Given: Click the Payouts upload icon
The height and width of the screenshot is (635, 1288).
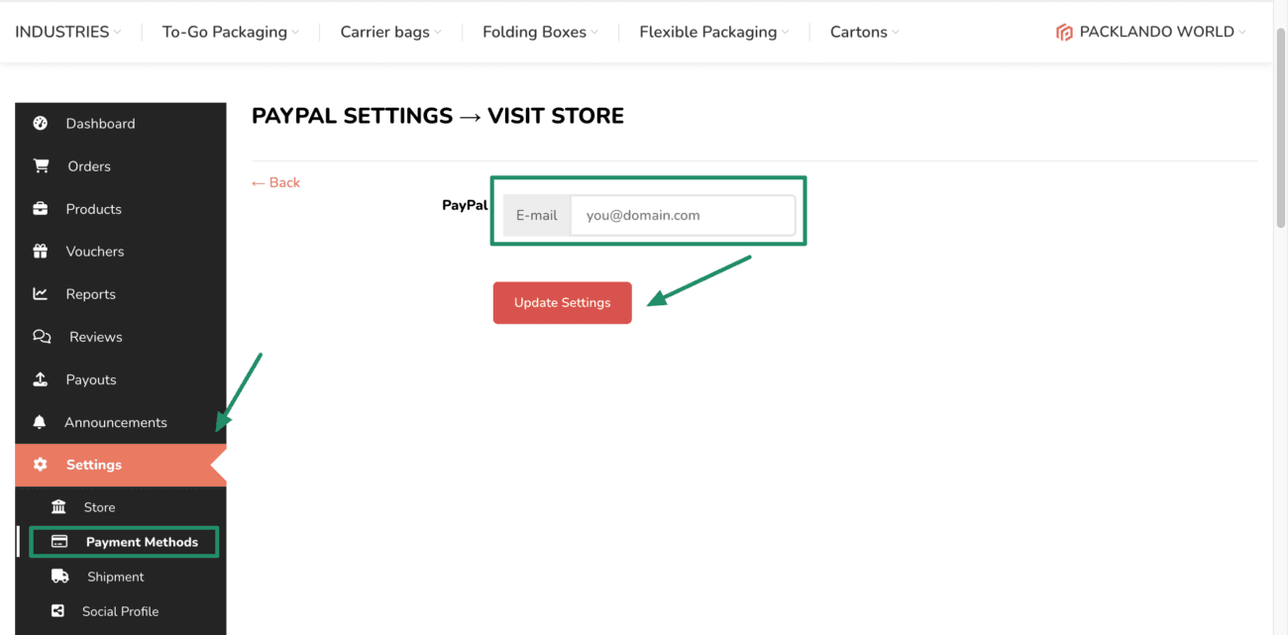Looking at the screenshot, I should (x=41, y=379).
